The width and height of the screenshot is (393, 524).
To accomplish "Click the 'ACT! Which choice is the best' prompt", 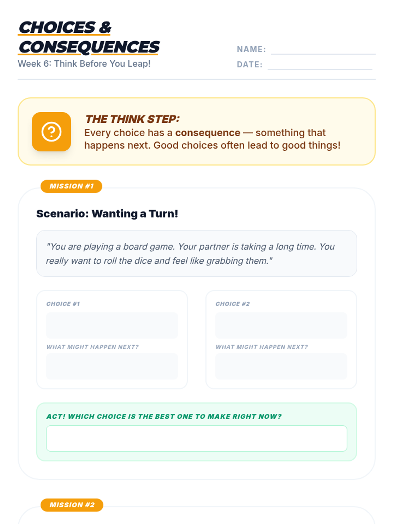I will click(164, 417).
